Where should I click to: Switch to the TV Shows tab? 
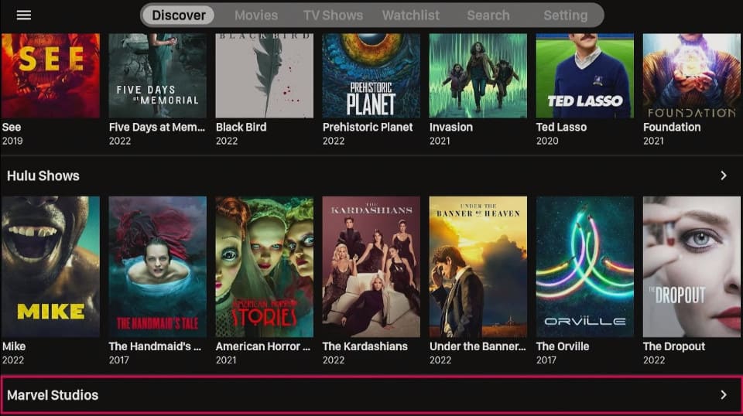(333, 15)
